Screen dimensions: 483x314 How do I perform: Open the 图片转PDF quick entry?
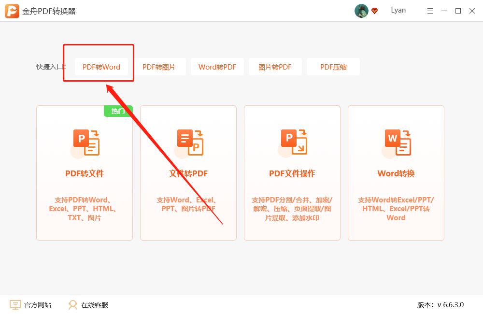point(275,67)
